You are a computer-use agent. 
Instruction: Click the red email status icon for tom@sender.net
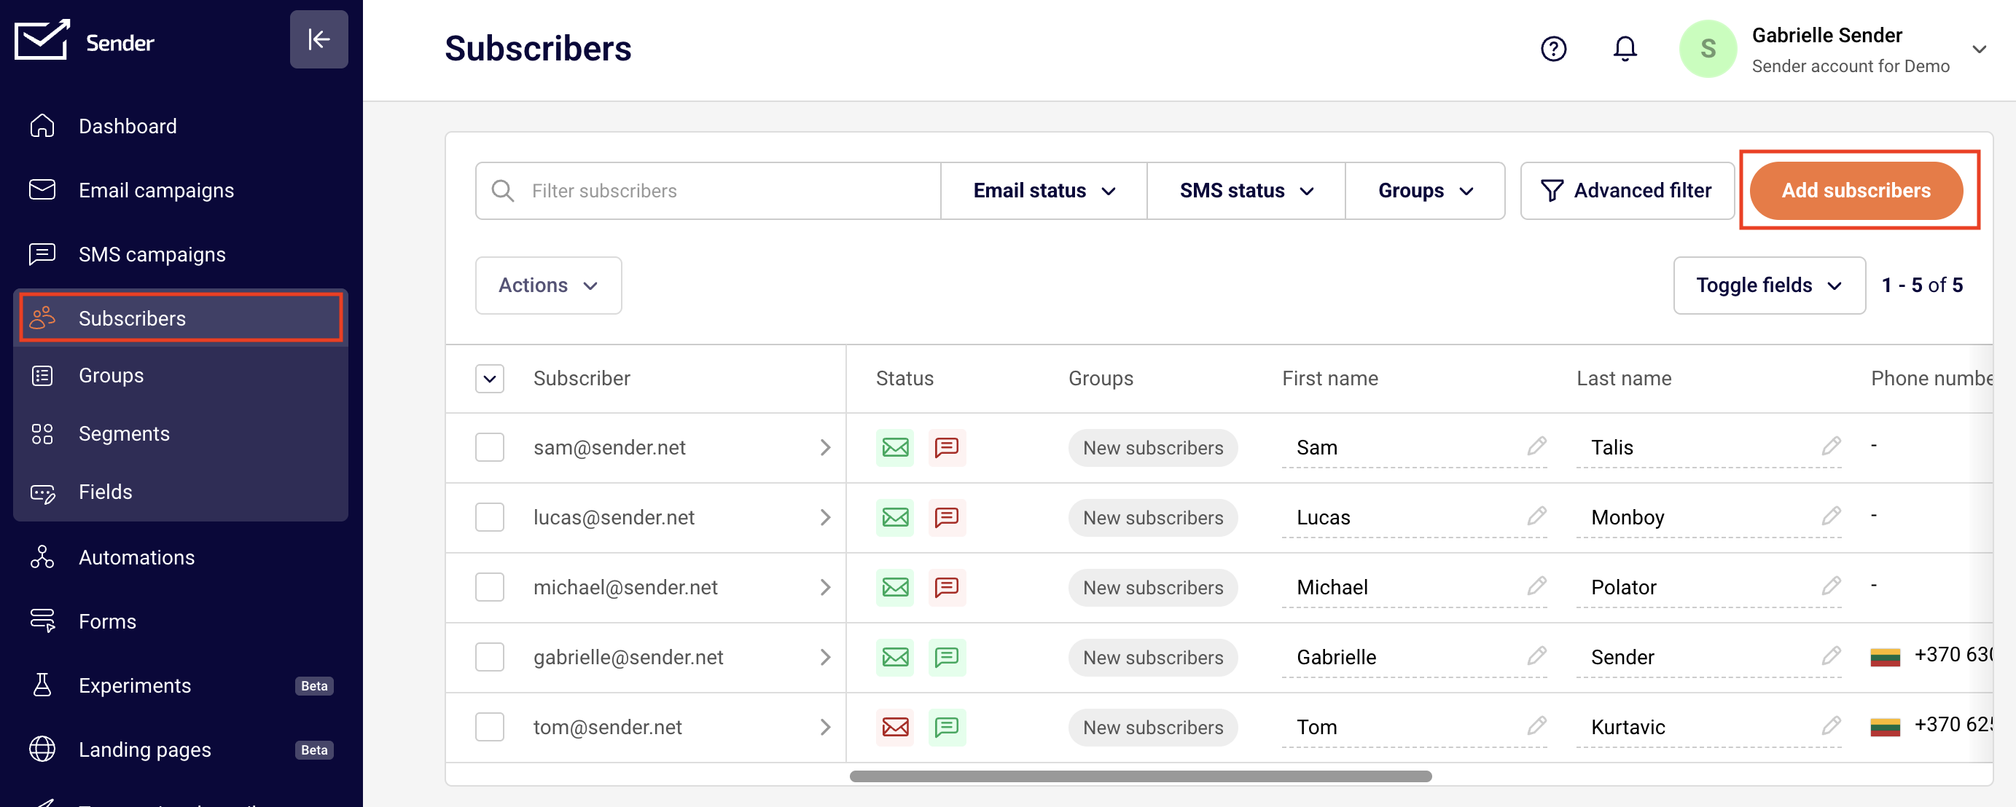[x=894, y=726]
